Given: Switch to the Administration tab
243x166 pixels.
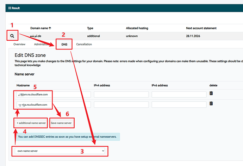Looking at the screenshot, I should (42, 45).
